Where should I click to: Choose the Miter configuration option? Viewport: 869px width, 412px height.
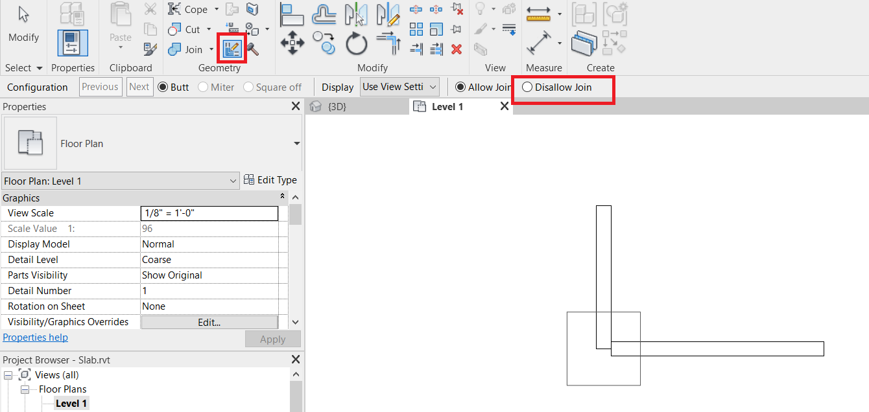click(x=217, y=86)
